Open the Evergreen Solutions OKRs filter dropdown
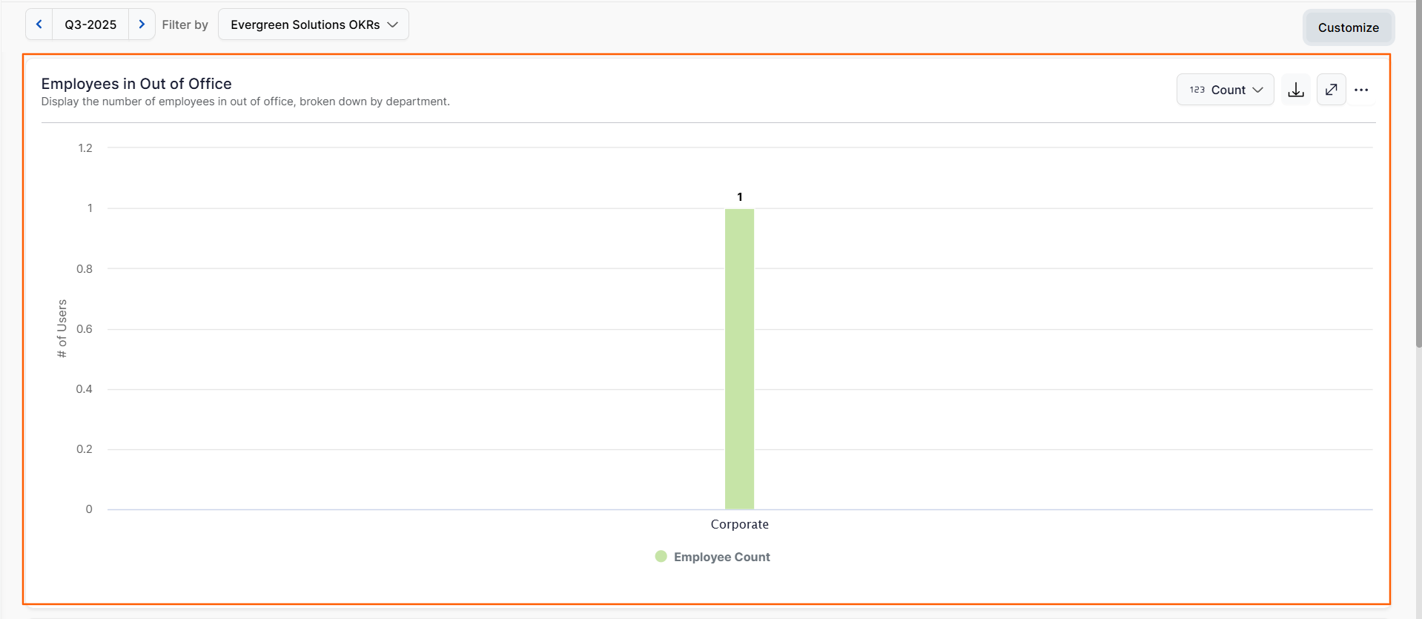The width and height of the screenshot is (1422, 619). point(314,24)
